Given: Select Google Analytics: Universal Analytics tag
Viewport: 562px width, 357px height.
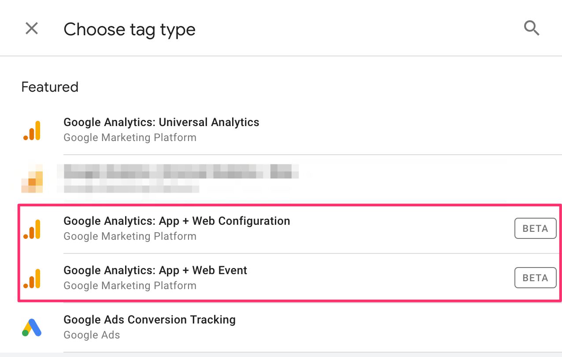Looking at the screenshot, I should click(x=161, y=123).
